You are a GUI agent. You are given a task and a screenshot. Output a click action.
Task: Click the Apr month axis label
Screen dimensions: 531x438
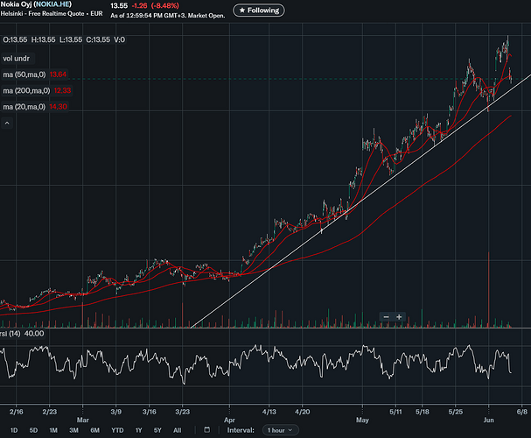point(229,420)
